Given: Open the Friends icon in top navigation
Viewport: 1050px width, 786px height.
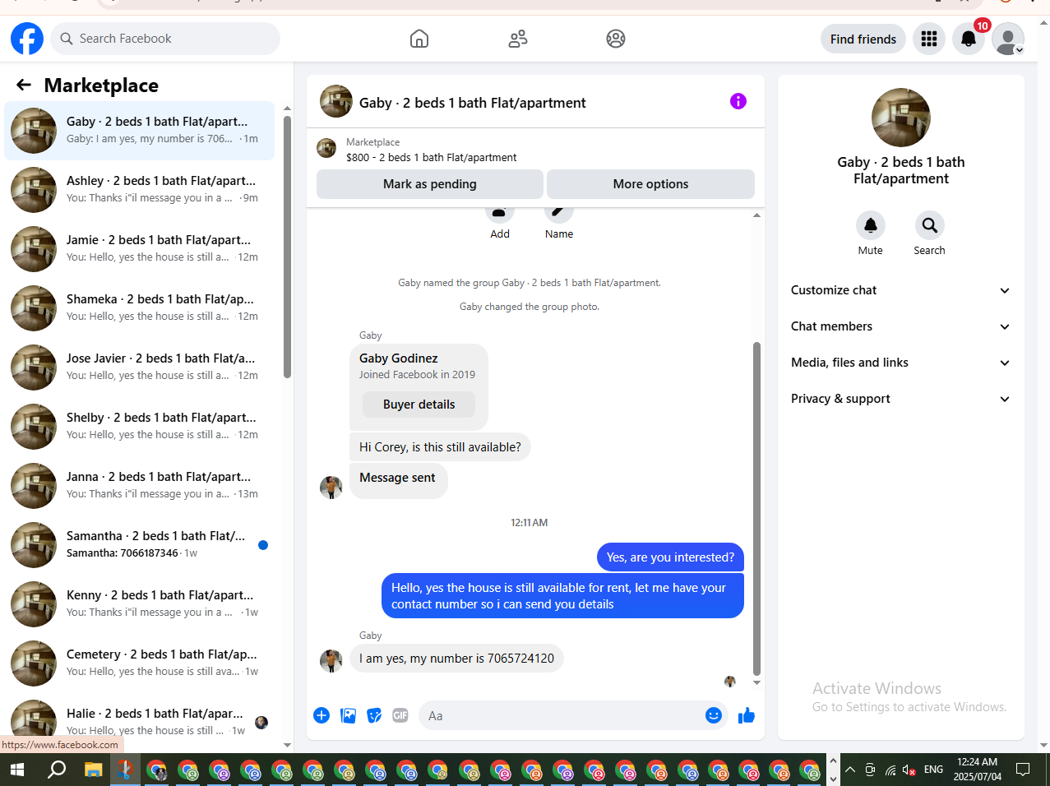Looking at the screenshot, I should click(x=518, y=39).
